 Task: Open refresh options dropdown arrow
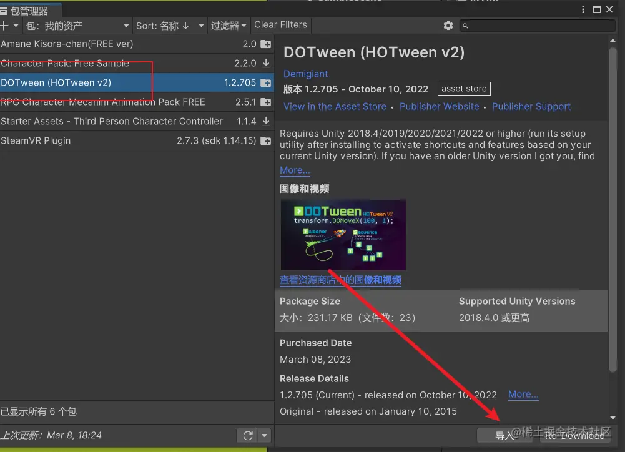[x=264, y=435]
